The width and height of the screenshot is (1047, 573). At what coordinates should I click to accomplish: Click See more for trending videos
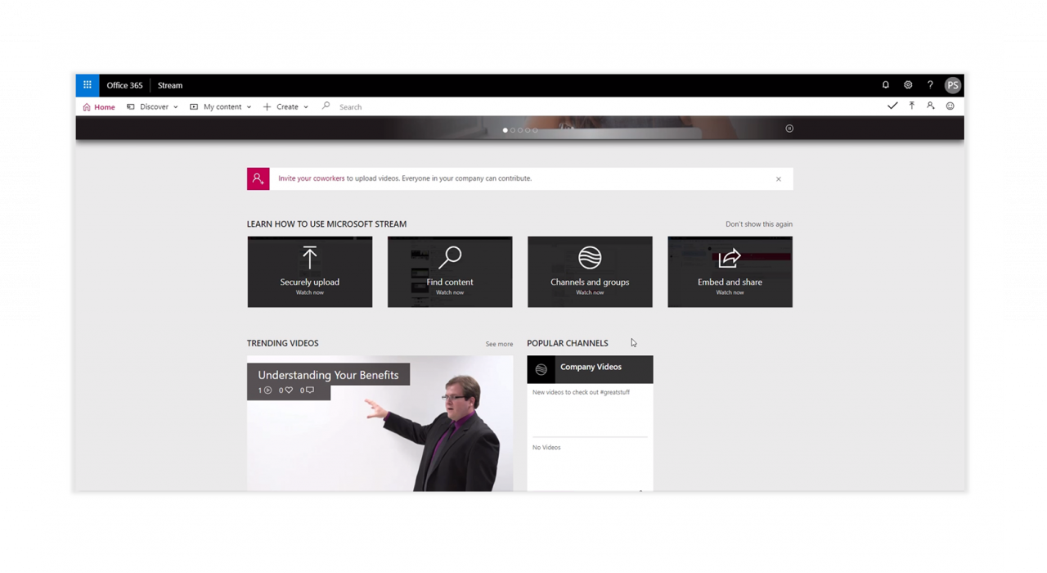[x=499, y=344]
